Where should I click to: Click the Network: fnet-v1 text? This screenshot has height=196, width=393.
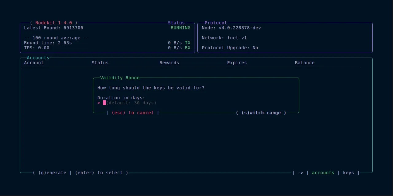point(224,38)
